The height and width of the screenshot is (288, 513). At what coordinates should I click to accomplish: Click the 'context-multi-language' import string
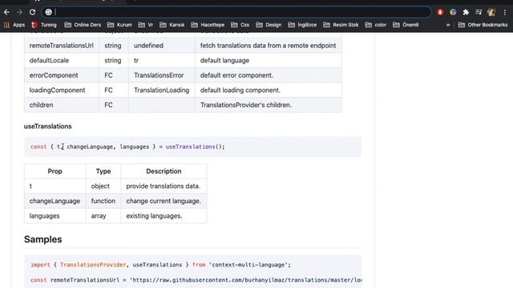coord(249,265)
